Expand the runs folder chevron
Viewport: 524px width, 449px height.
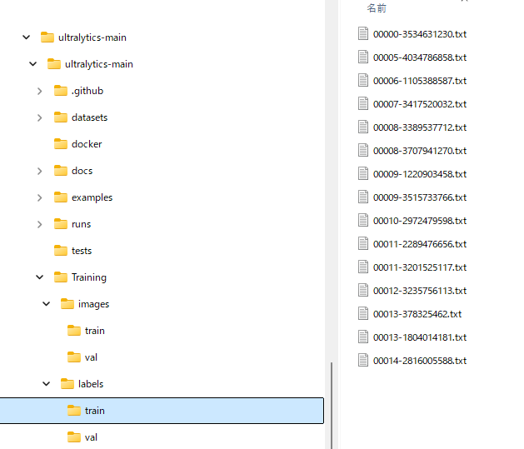tap(39, 224)
